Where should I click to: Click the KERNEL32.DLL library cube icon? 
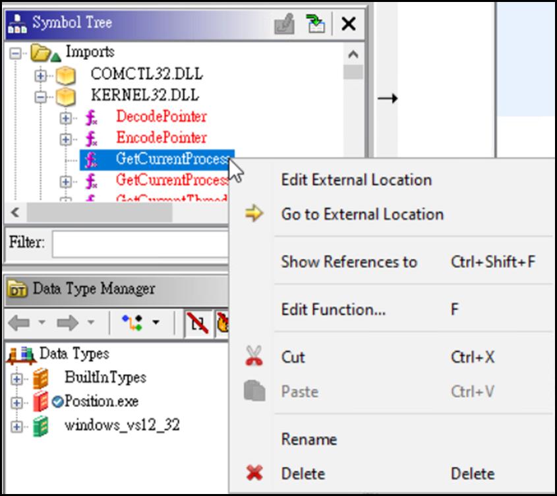click(66, 97)
